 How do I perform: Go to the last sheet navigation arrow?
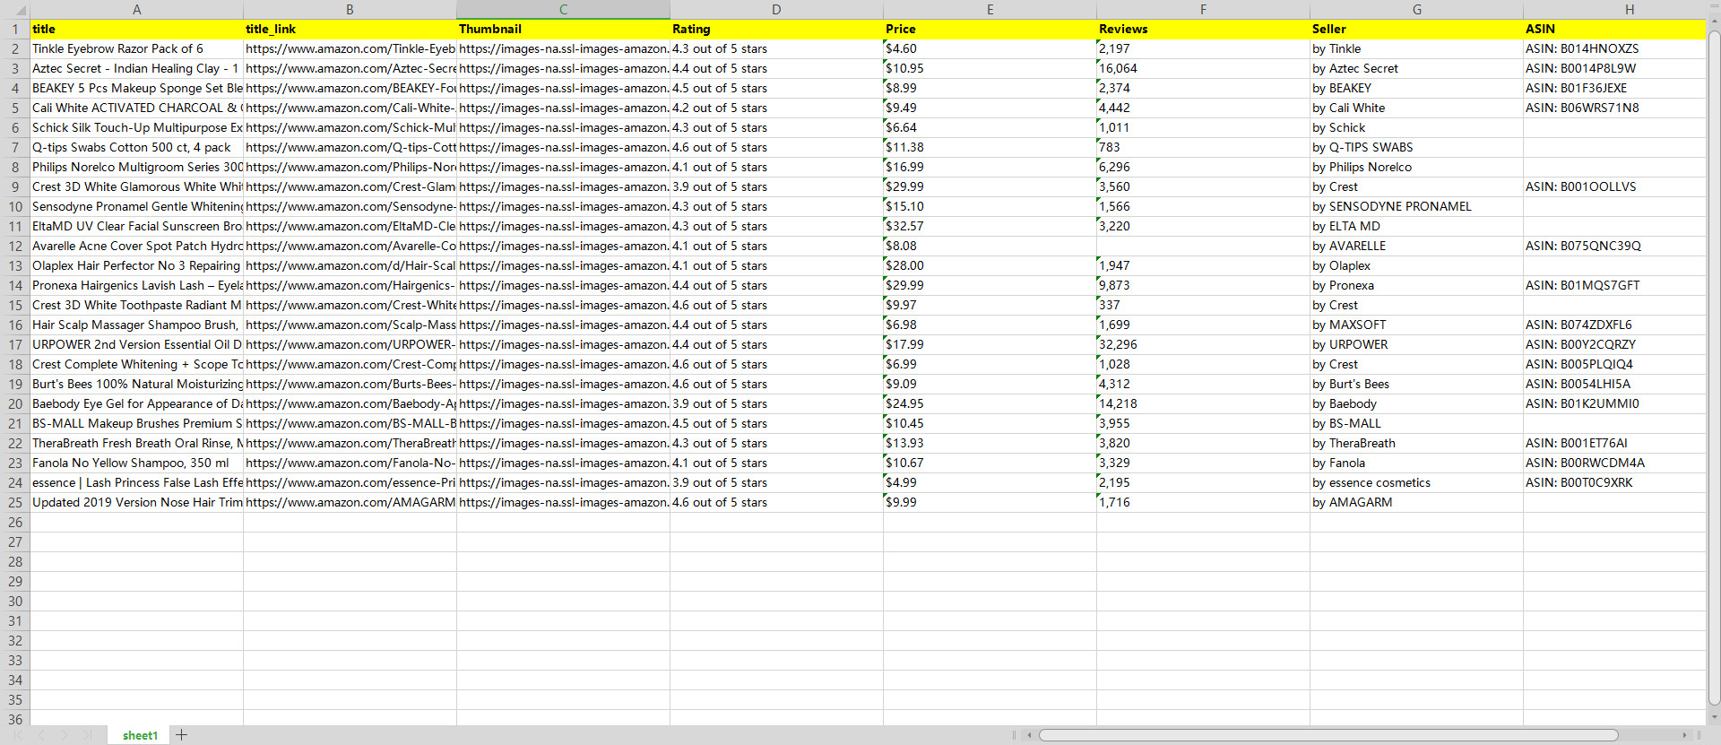pyautogui.click(x=87, y=735)
